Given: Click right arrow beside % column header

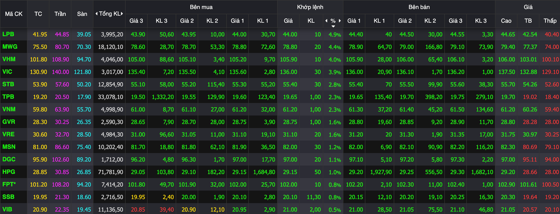Looking at the screenshot, I should [x=340, y=21].
